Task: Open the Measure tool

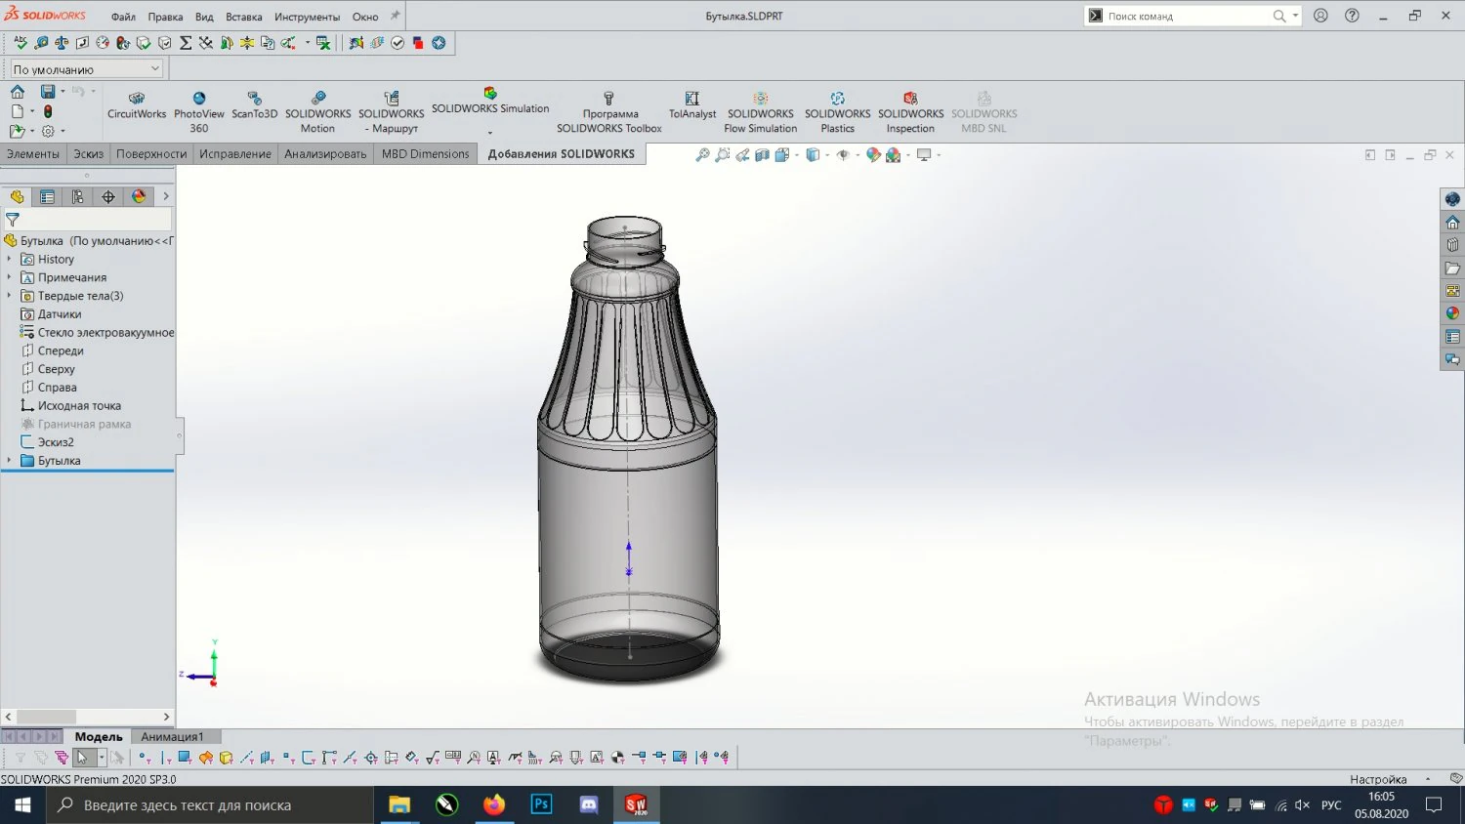Action: coord(41,43)
